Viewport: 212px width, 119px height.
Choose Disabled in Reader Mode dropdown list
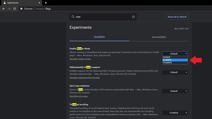pos(175,62)
